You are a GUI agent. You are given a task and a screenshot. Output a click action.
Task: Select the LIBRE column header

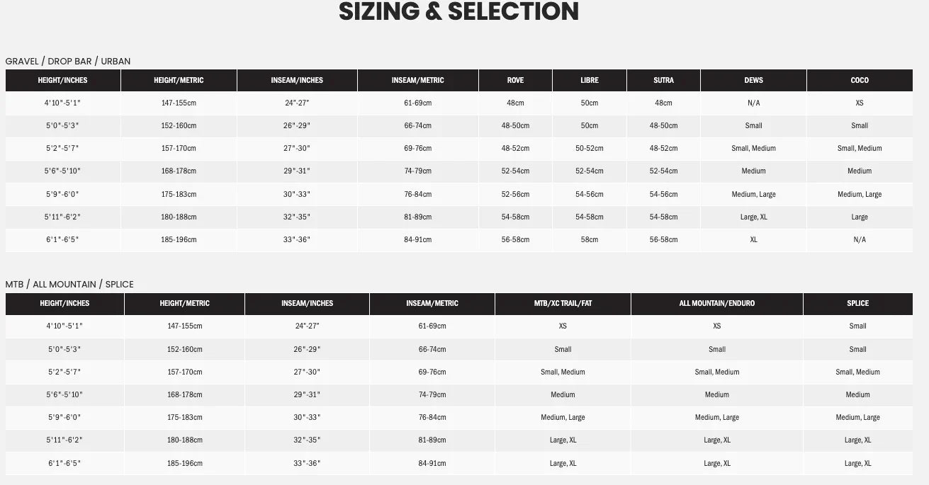tap(589, 81)
